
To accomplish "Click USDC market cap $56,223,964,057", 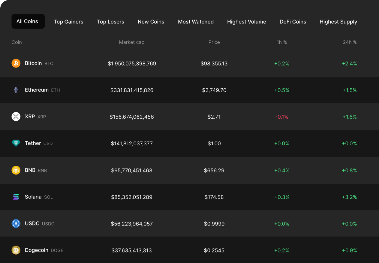I will pyautogui.click(x=132, y=224).
